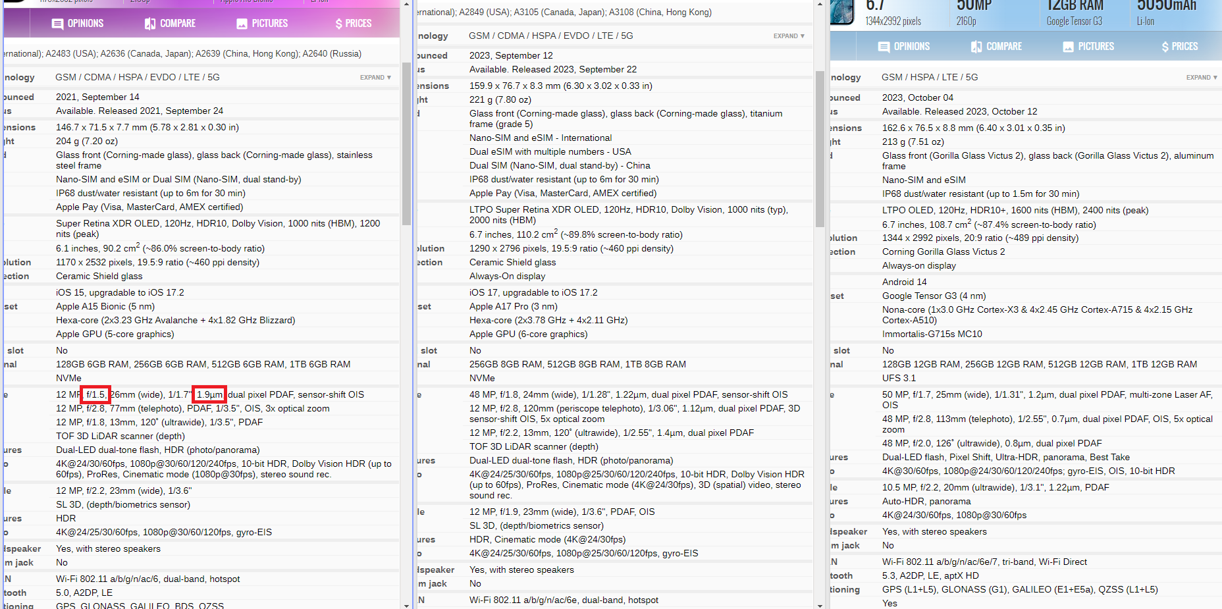This screenshot has height=609, width=1222.
Task: Click 'Google Tensor G3 (4 nm)' chipset
Action: [x=934, y=296]
